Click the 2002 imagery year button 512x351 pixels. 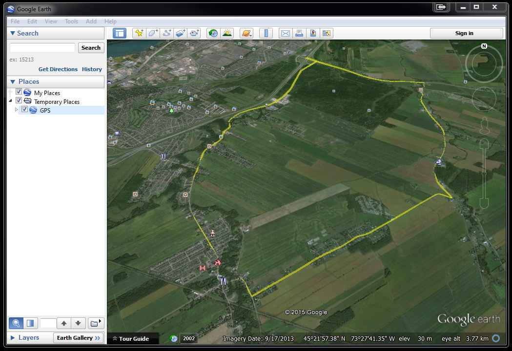coord(189,338)
